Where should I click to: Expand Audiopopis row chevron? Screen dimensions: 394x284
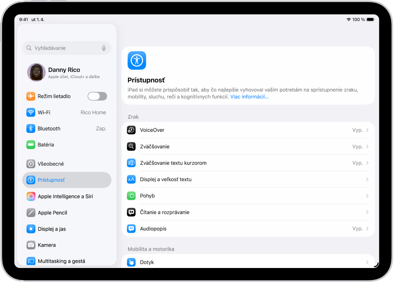click(367, 229)
